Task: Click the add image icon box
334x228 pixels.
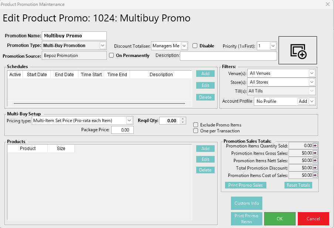Action: click(298, 50)
